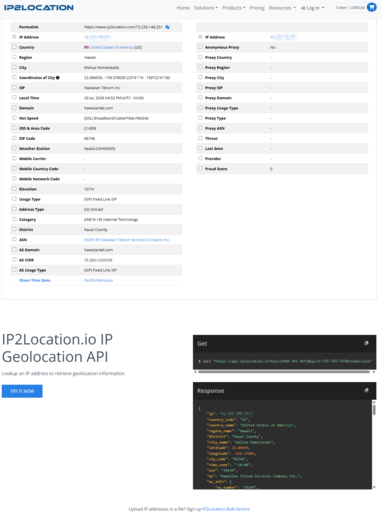Click the curl command text
This screenshot has width=381, height=521.
(x=285, y=361)
